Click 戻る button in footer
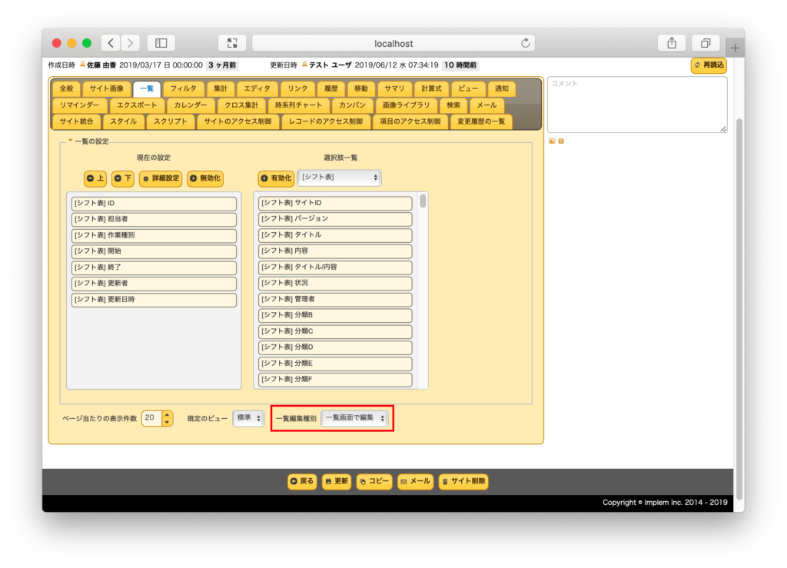This screenshot has width=787, height=568. point(302,481)
